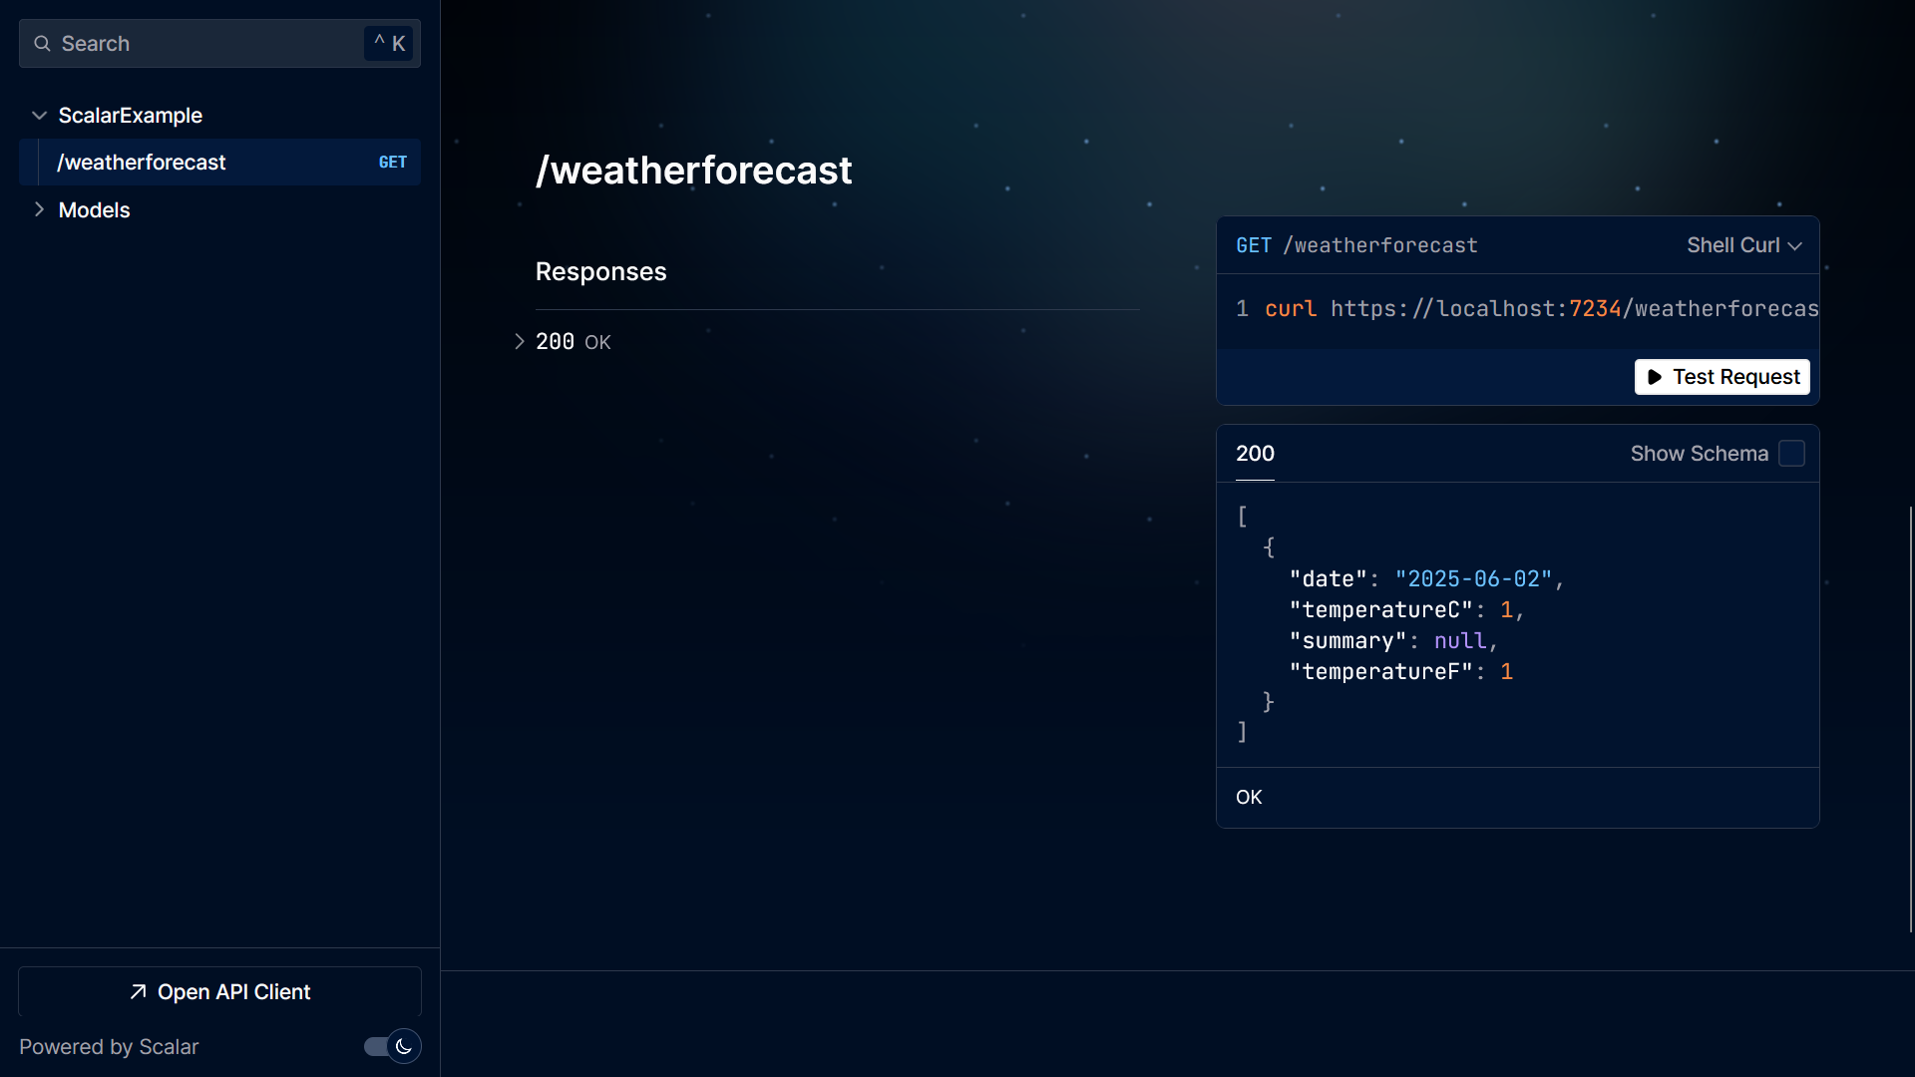Expand the Models section
Image resolution: width=1915 pixels, height=1077 pixels.
pyautogui.click(x=40, y=210)
